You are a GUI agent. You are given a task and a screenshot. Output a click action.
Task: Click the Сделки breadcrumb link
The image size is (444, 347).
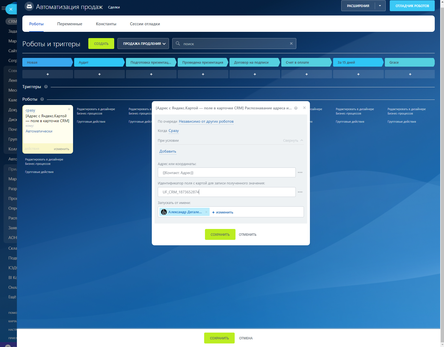pos(114,7)
